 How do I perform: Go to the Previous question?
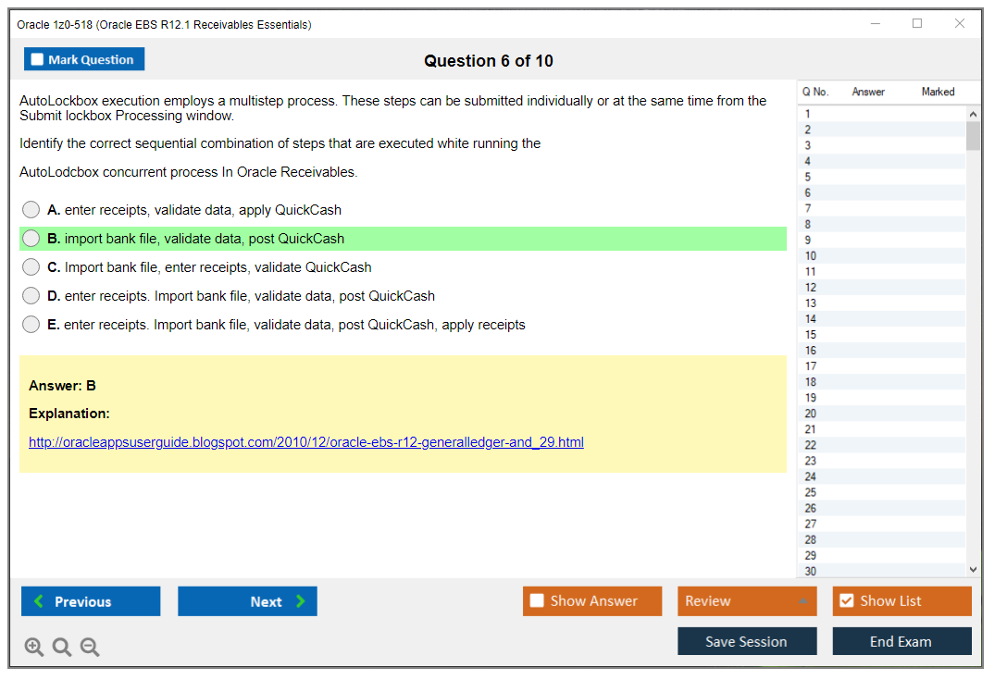pyautogui.click(x=91, y=601)
